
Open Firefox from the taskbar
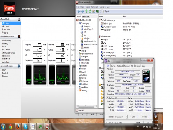coord(18,127)
